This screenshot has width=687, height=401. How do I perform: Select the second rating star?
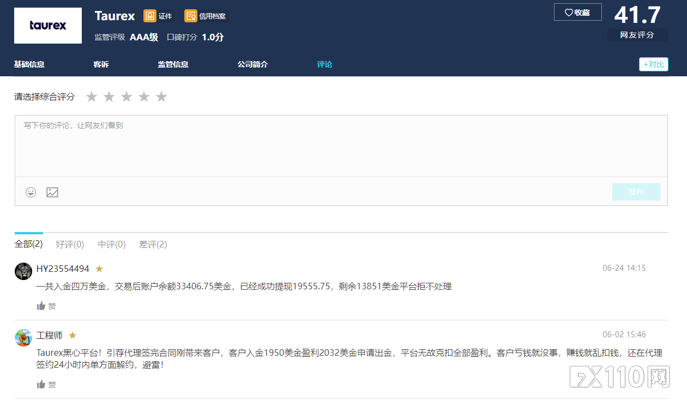109,96
